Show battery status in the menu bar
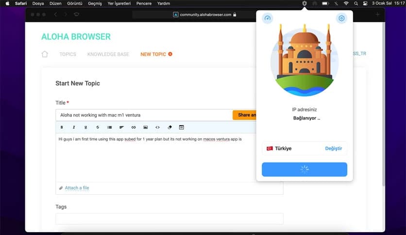Viewport: 406px width, 235px height. coord(325,3)
